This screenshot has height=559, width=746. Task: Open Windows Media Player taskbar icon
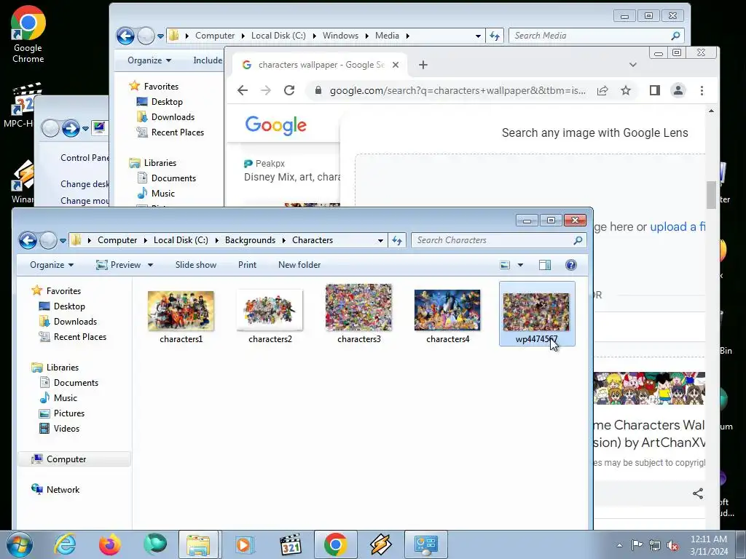tap(243, 544)
